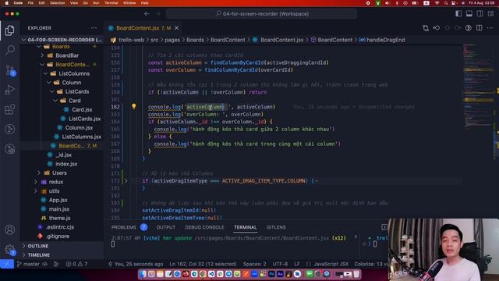499x281 pixels.
Task: Click the workspace search command center
Action: tap(262, 14)
